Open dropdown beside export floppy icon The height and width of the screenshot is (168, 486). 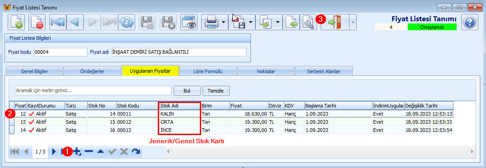[250, 22]
